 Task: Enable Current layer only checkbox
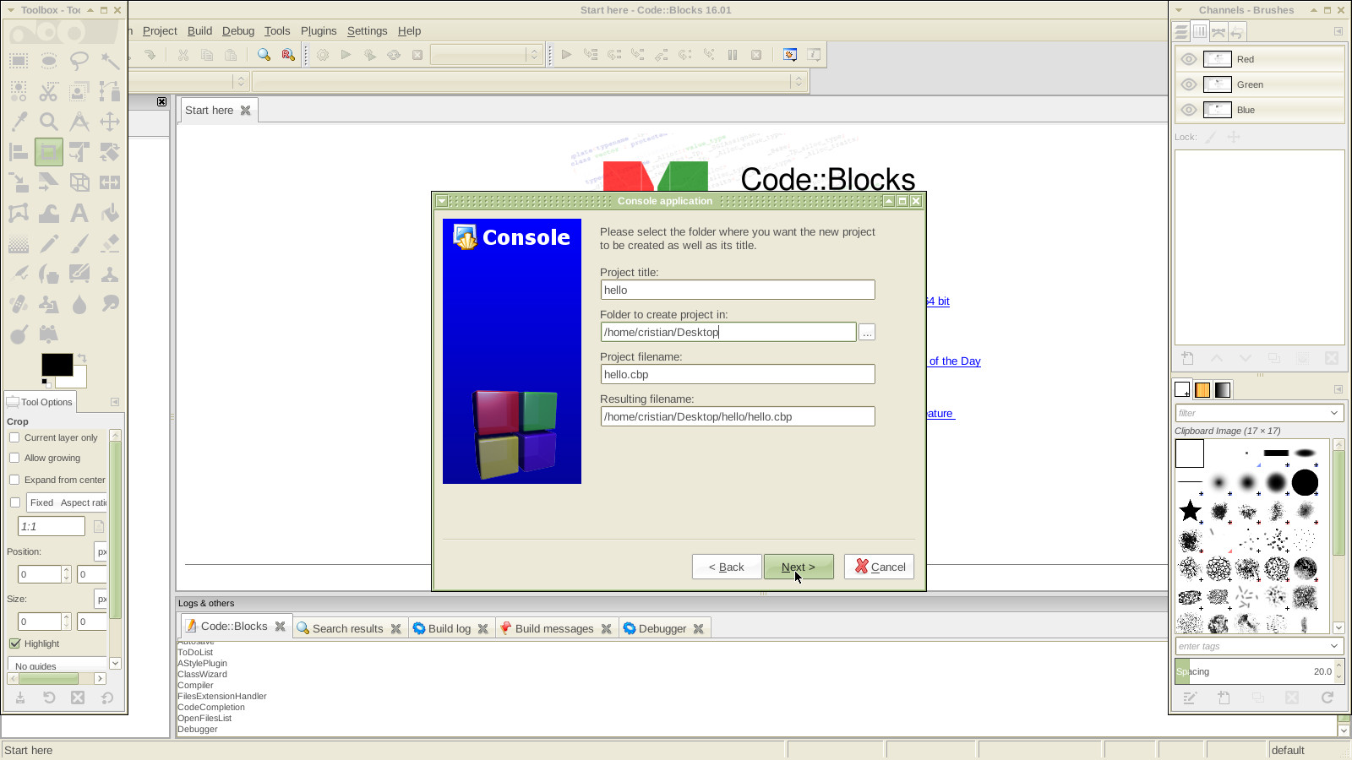(x=14, y=437)
